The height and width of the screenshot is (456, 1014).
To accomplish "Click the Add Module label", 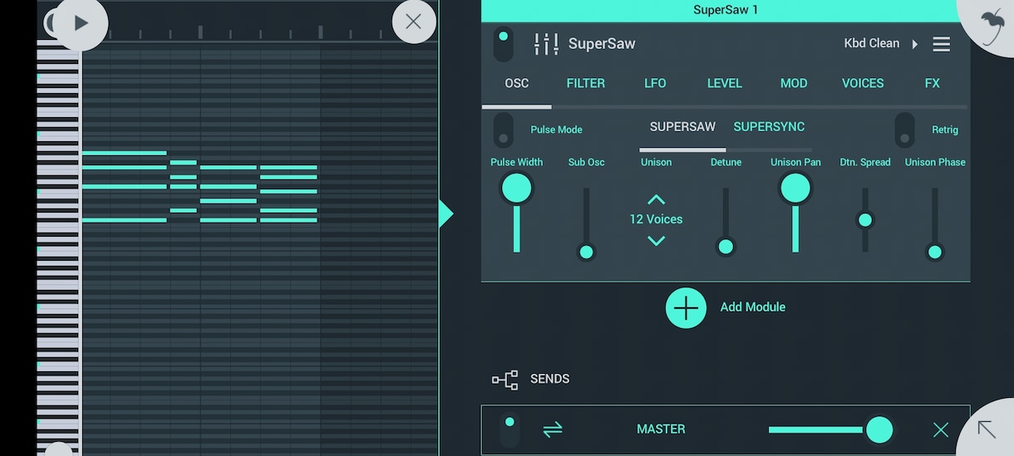I will click(752, 307).
